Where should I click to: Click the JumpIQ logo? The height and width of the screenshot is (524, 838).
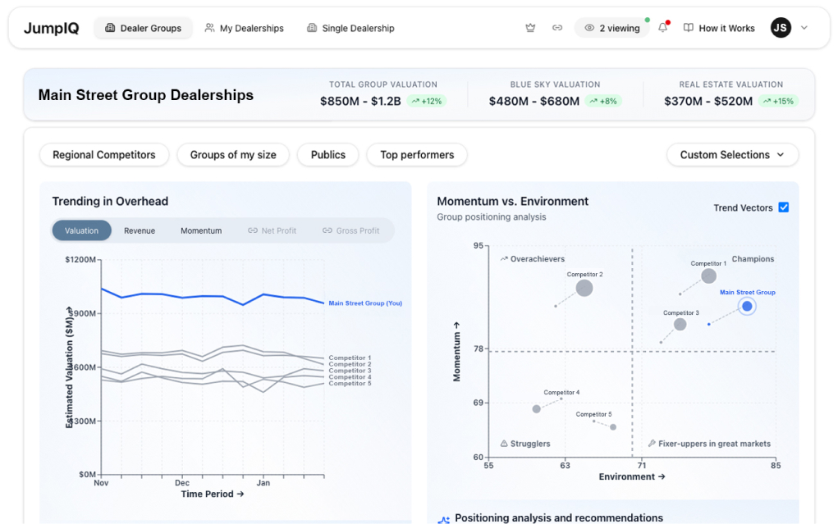pos(49,28)
